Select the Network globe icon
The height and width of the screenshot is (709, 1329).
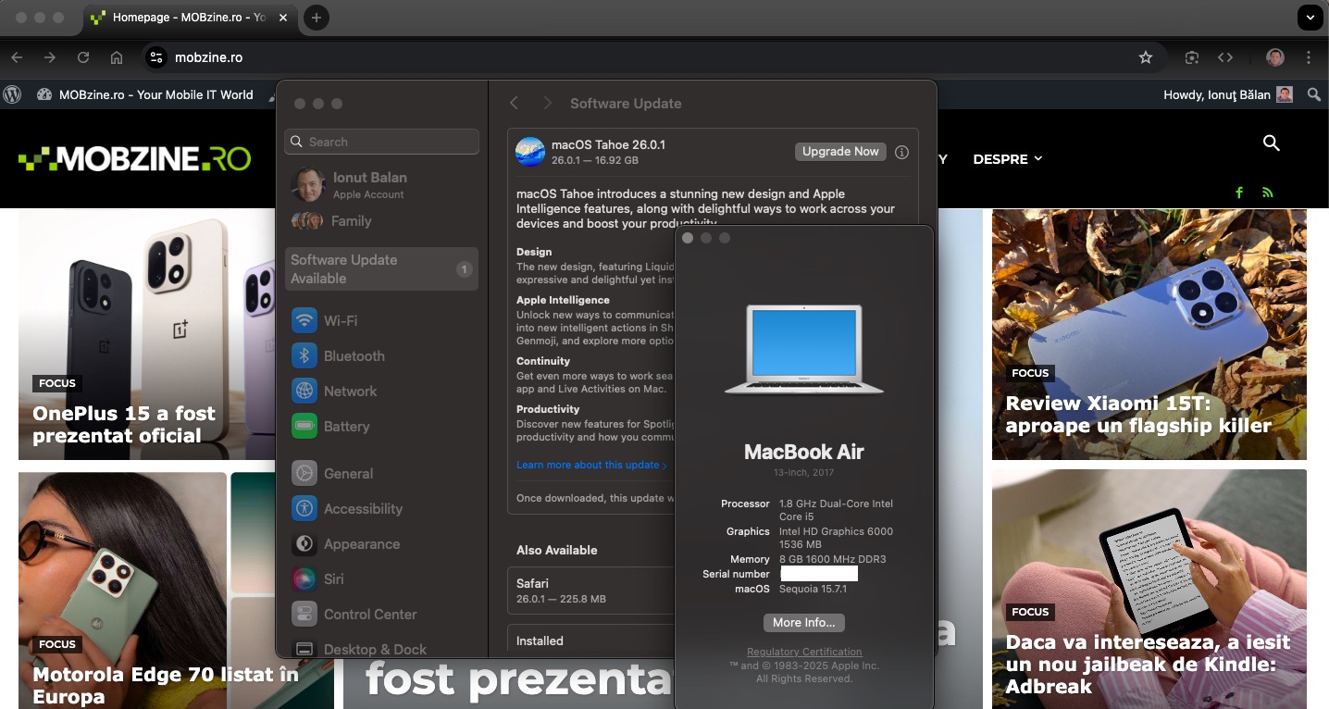304,392
